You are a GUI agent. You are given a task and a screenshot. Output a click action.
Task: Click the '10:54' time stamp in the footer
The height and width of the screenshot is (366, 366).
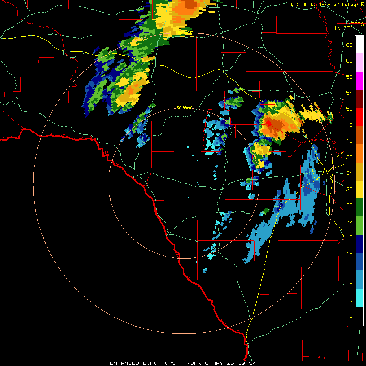coord(247,363)
